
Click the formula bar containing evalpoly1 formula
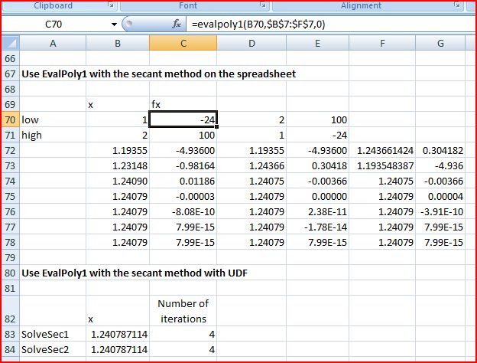pyautogui.click(x=332, y=24)
